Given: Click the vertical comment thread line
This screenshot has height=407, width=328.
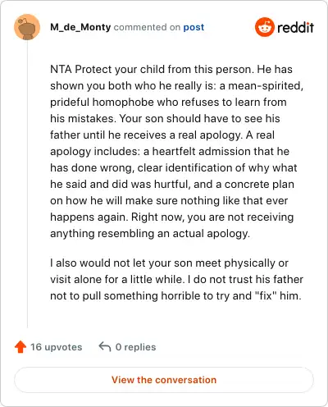Looking at the screenshot, I should pos(27,184).
